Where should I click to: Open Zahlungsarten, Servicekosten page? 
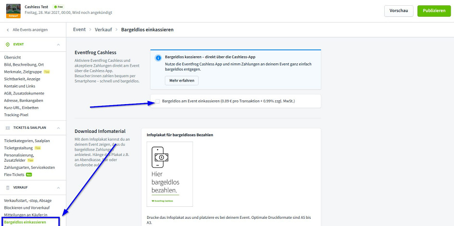pos(29,167)
